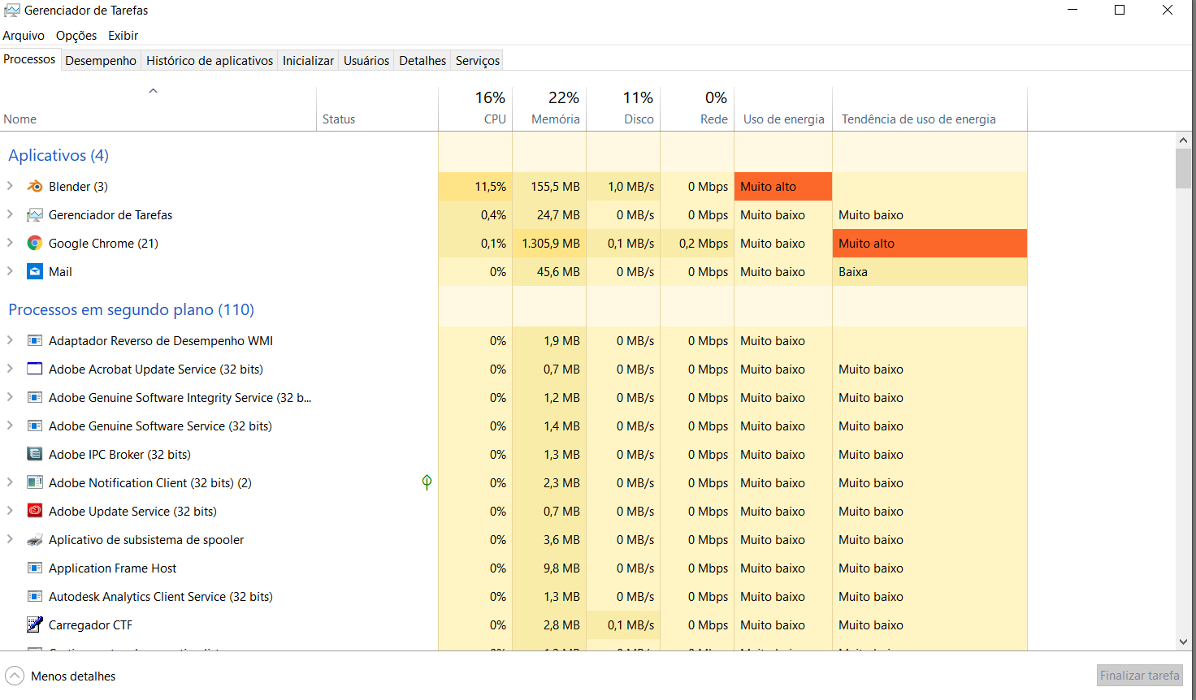Click Application Frame Host's 9,8 MB value

[561, 568]
